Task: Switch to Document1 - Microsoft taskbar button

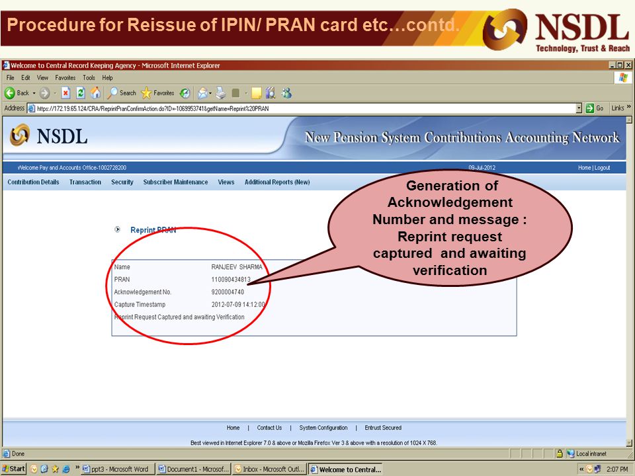Action: pos(194,469)
